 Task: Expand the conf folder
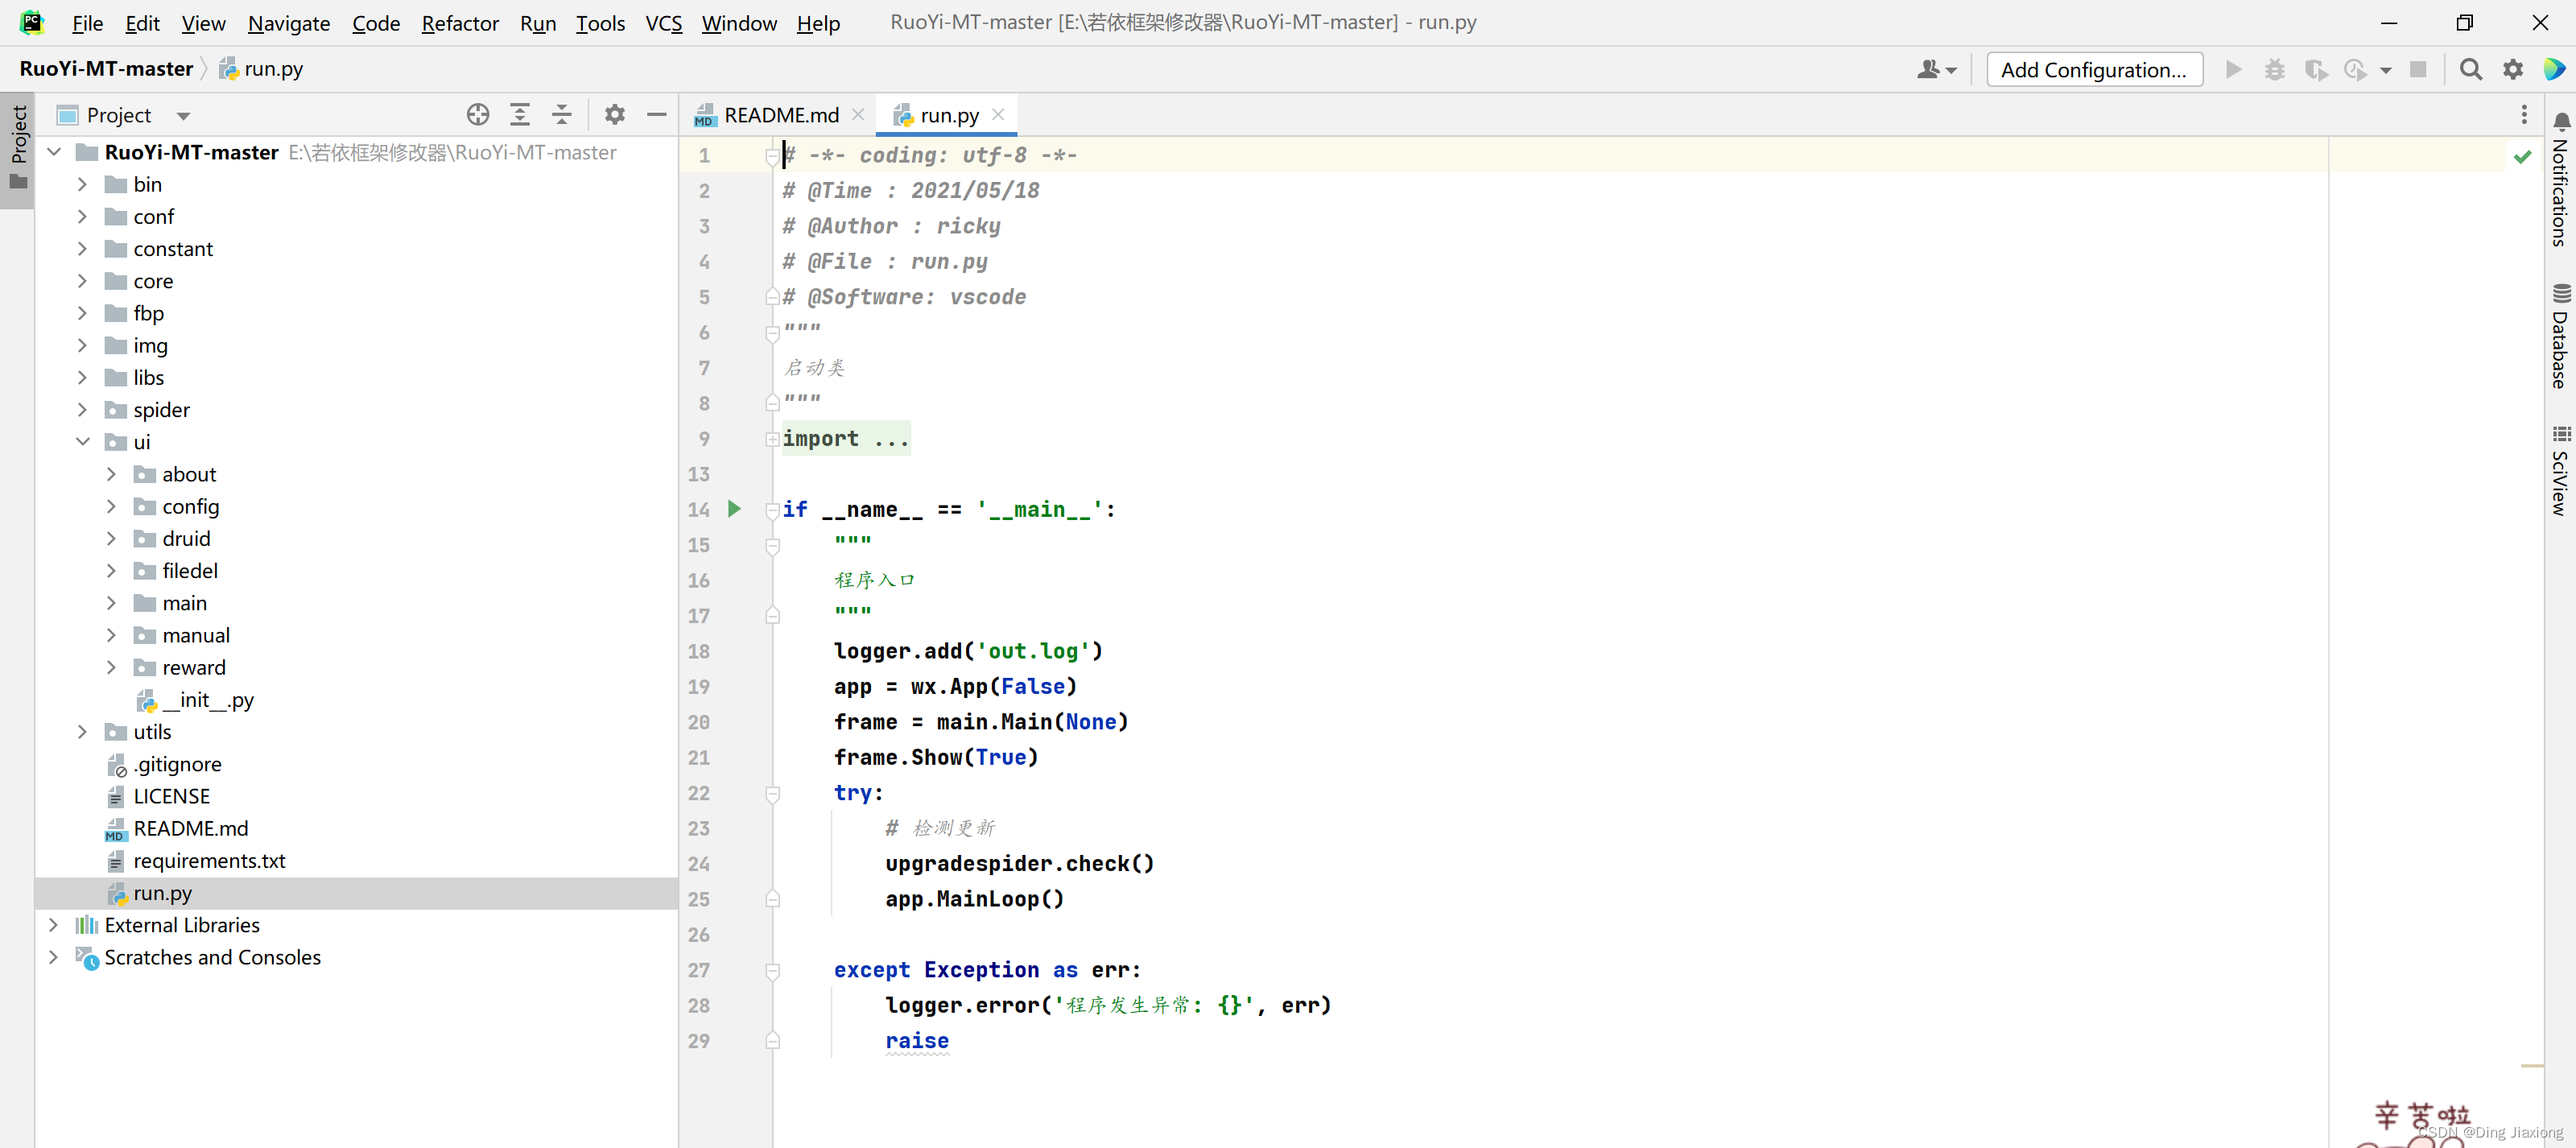(x=83, y=217)
